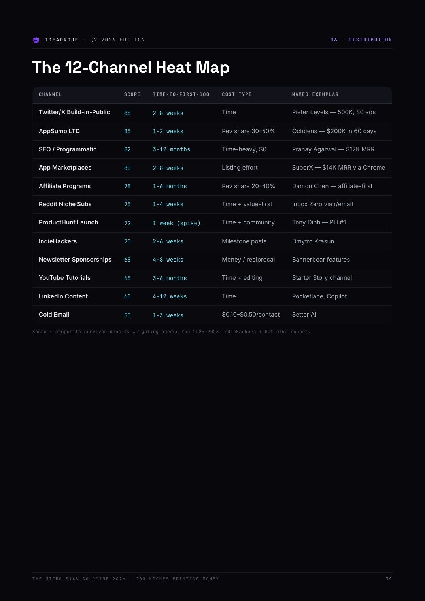425x601 pixels.
Task: Click the score value 78
Action: [x=127, y=186]
